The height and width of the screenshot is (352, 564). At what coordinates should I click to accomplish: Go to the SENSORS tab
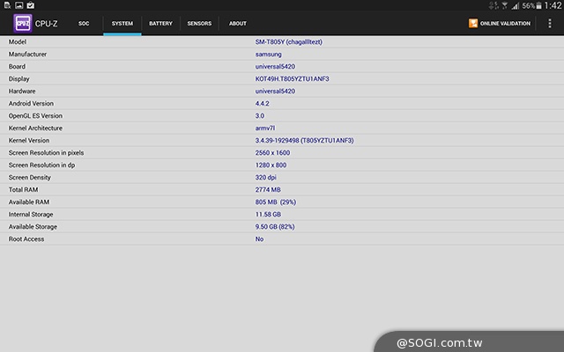199,24
